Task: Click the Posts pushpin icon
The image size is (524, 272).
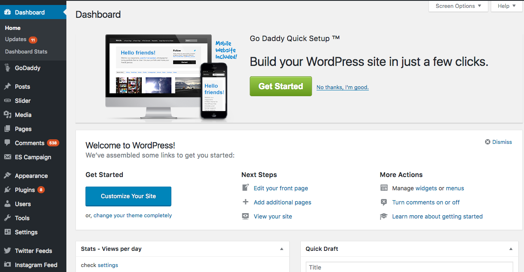Action: tap(7, 87)
